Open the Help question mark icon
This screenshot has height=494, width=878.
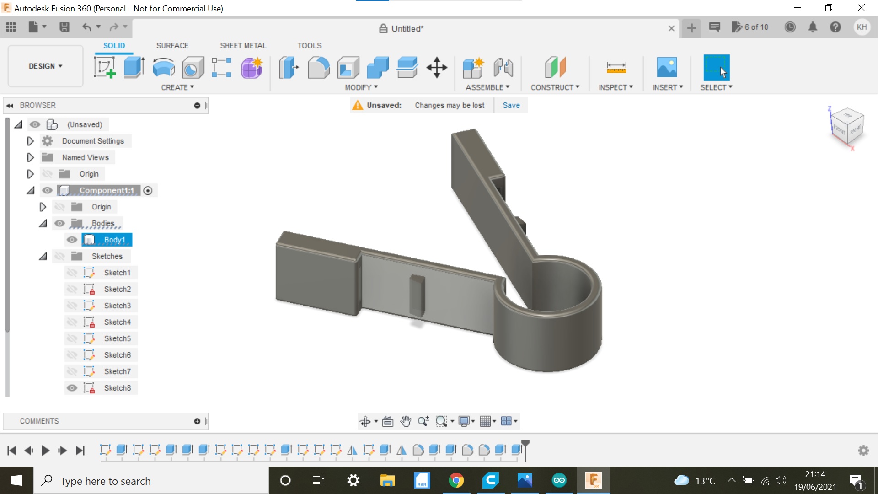coord(835,27)
